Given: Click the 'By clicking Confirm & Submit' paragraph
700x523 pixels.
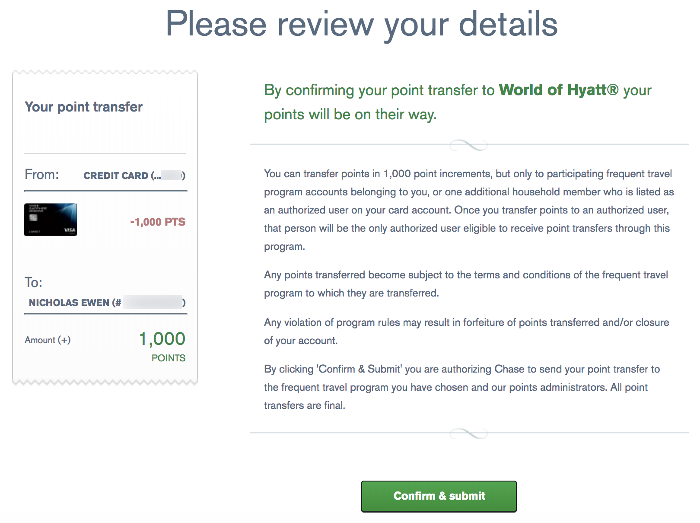Looking at the screenshot, I should tap(462, 387).
